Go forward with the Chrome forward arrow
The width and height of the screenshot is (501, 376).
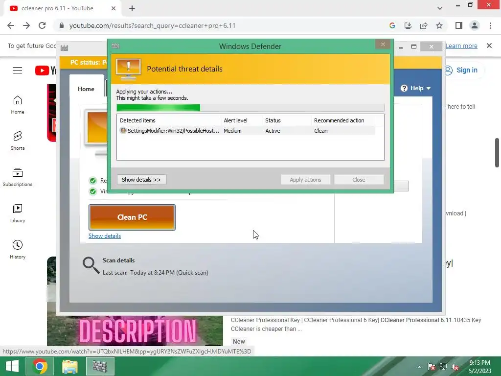[x=26, y=25]
